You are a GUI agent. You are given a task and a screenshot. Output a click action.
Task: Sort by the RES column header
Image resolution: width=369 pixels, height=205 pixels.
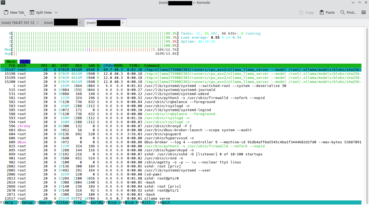point(79,66)
